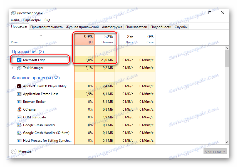Click the Browser_Broker process icon

point(19,102)
